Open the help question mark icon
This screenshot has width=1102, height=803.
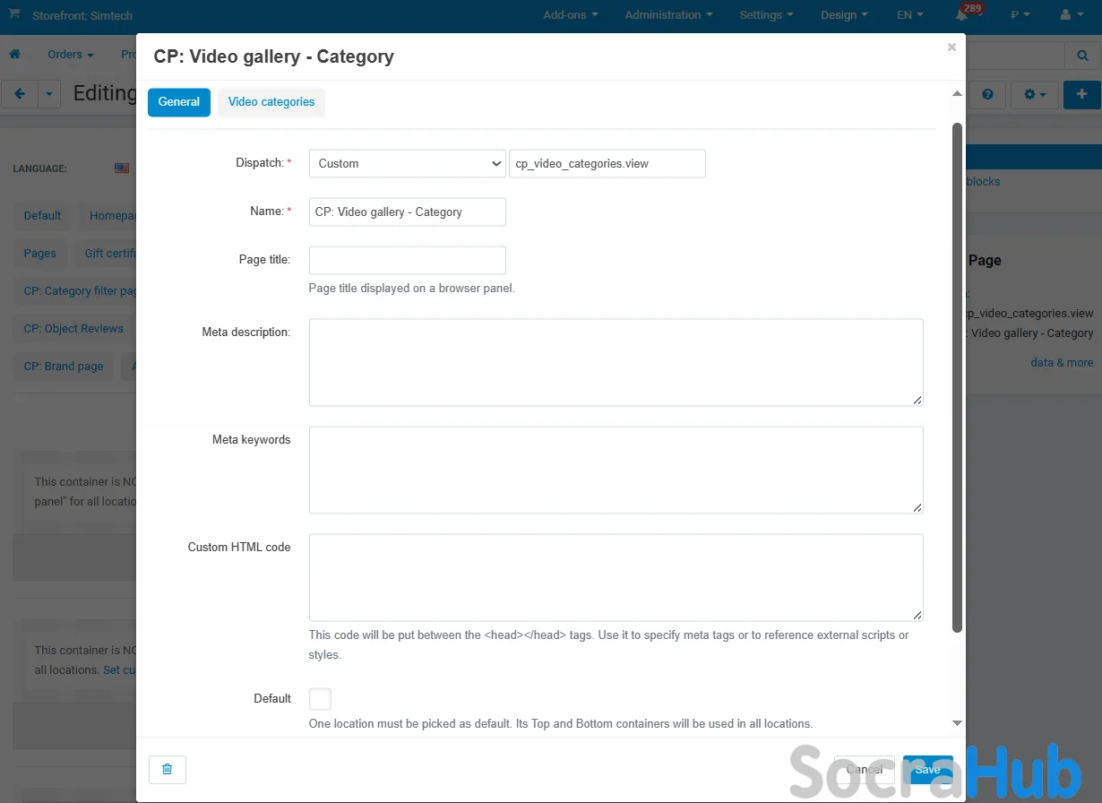pos(987,95)
